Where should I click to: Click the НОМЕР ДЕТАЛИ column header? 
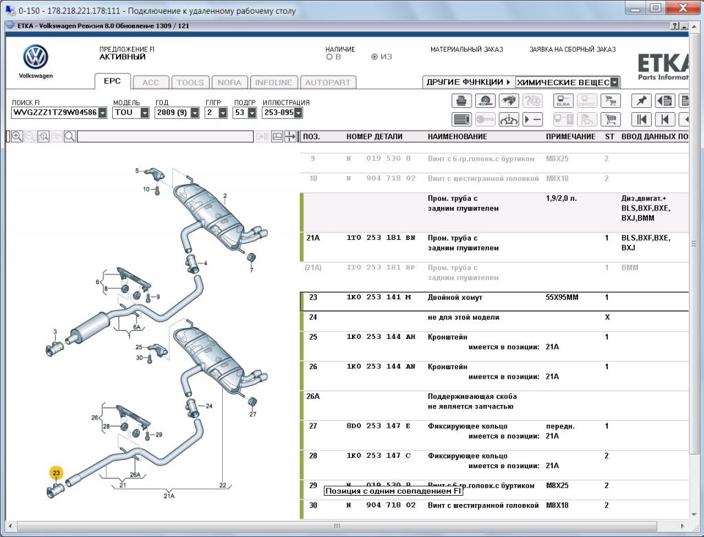click(x=374, y=137)
